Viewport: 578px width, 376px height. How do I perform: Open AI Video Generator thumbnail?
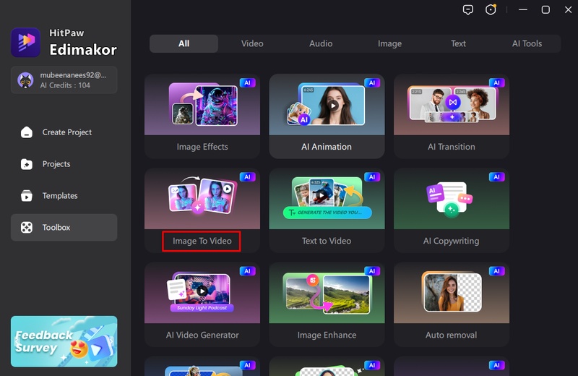[202, 293]
